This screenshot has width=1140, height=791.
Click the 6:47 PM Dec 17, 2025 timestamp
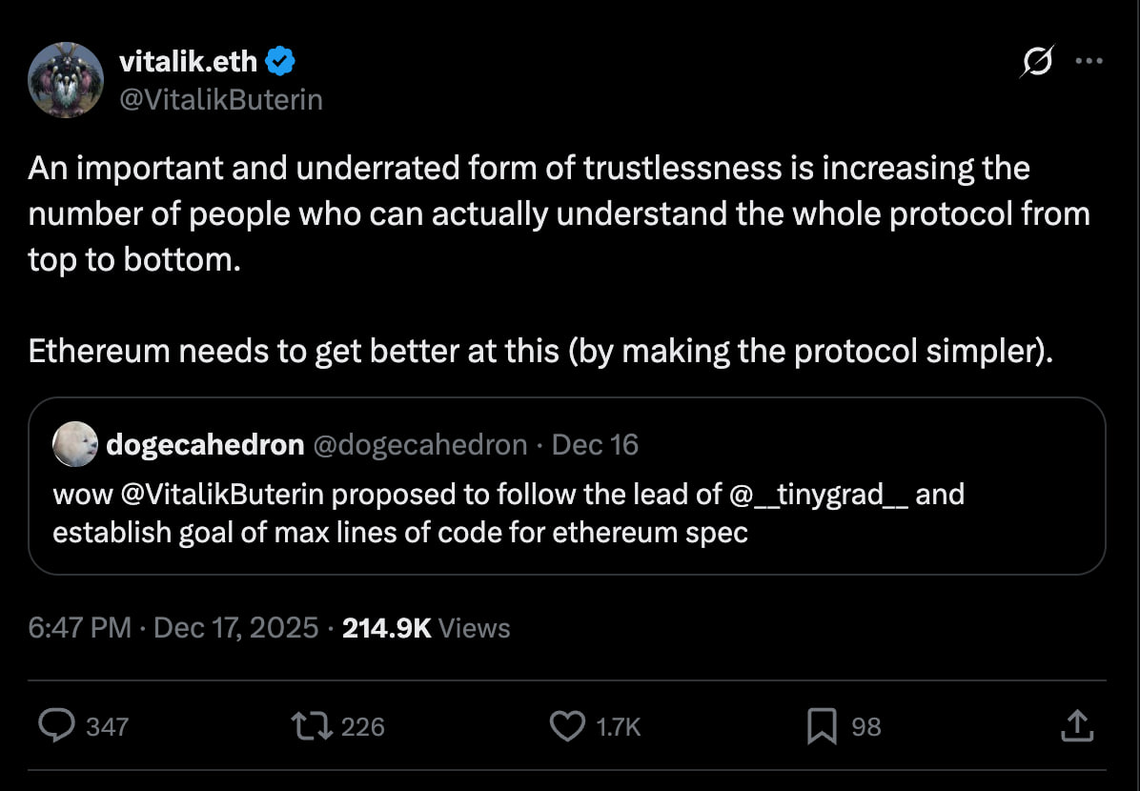click(x=173, y=628)
